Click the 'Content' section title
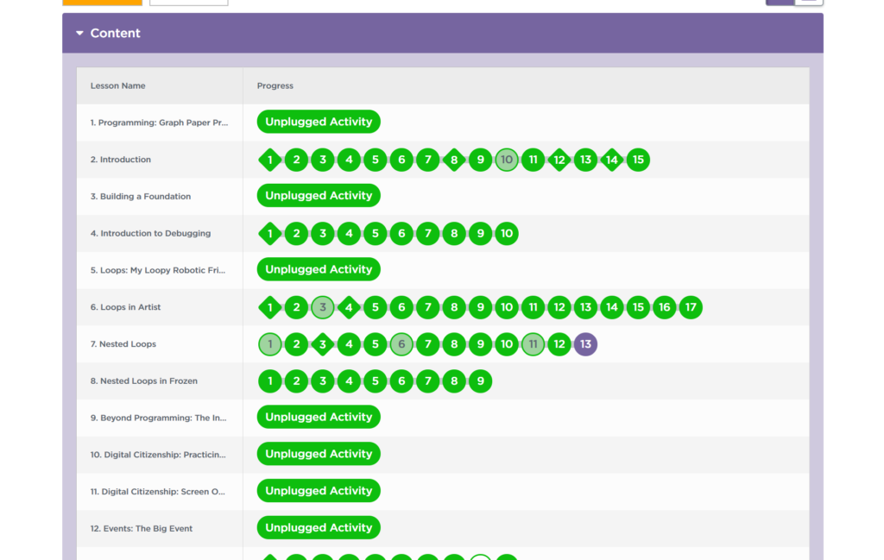Viewport: 884px width, 560px height. tap(115, 34)
